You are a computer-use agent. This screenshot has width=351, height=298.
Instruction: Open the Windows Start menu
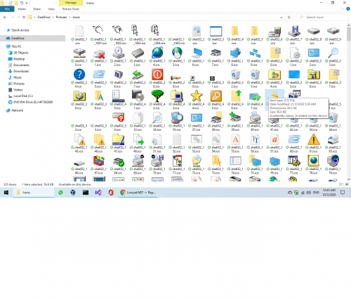point(6,193)
